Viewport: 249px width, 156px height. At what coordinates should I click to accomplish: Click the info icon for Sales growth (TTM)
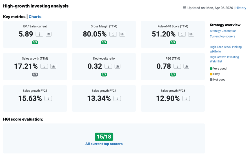point(44,66)
